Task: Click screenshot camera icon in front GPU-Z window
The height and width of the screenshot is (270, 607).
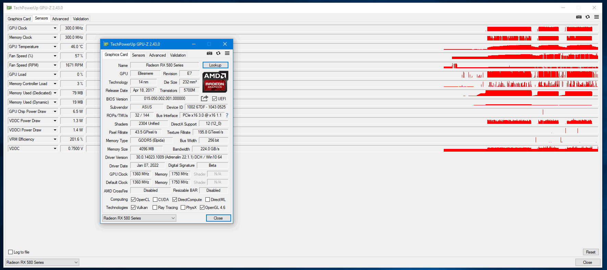Action: (210, 53)
